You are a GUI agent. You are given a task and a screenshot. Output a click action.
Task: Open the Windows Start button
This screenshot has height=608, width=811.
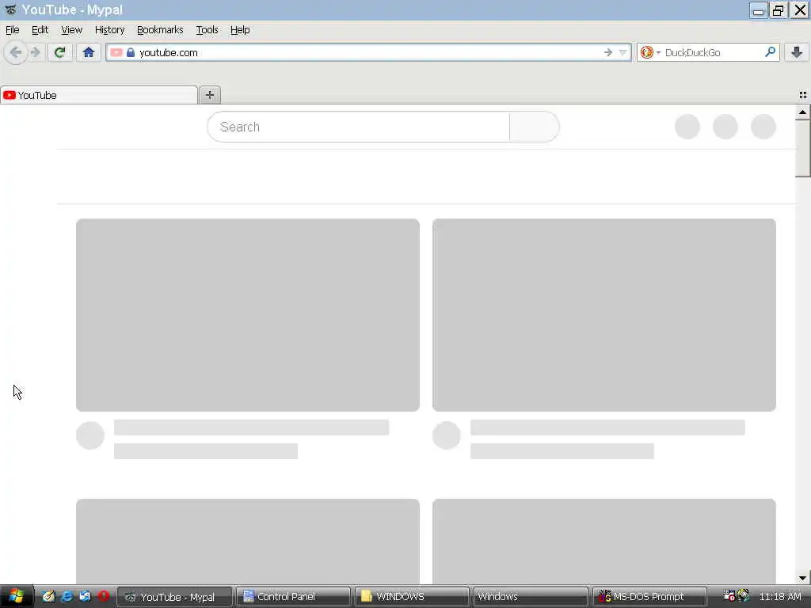click(17, 596)
